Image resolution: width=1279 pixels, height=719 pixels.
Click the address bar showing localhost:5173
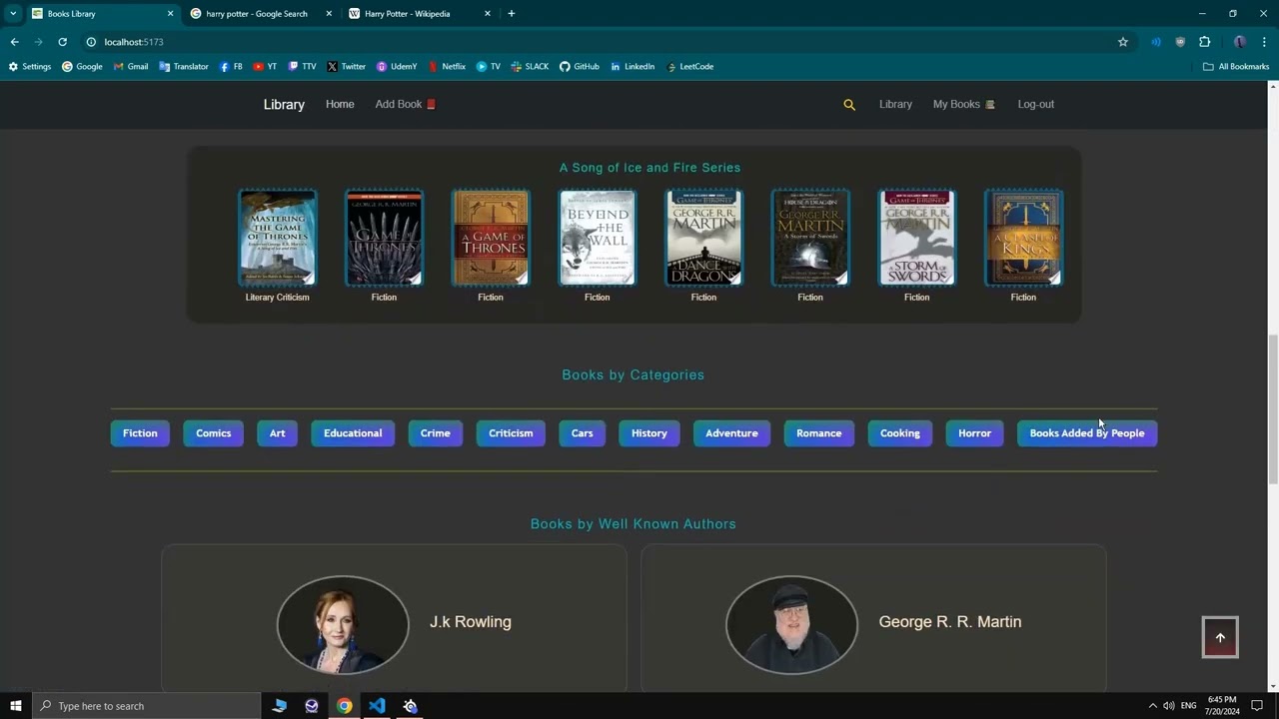600,42
